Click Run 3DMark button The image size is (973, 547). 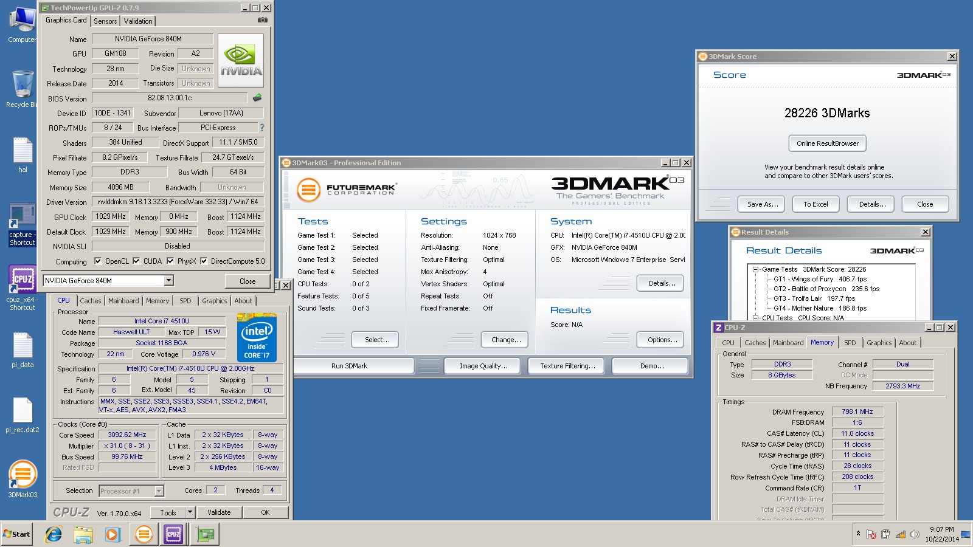point(349,366)
